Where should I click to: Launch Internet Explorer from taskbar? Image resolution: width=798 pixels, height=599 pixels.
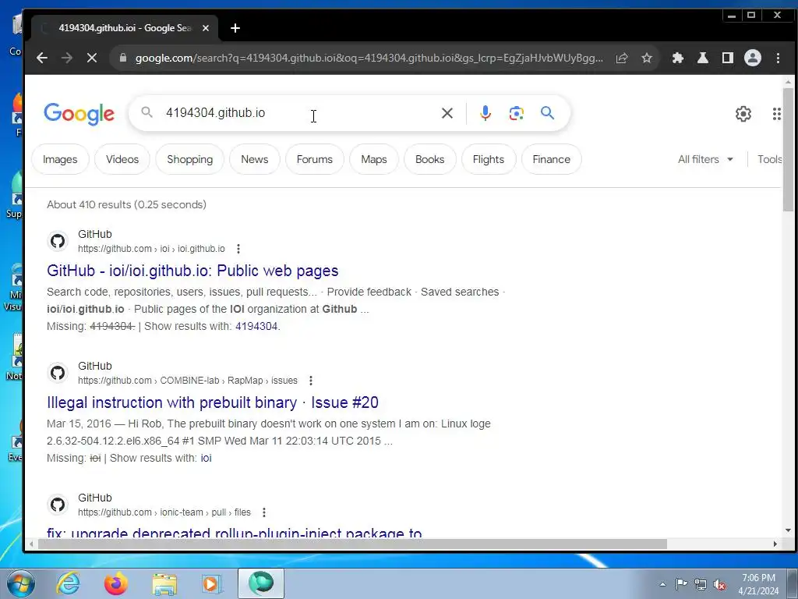point(69,583)
